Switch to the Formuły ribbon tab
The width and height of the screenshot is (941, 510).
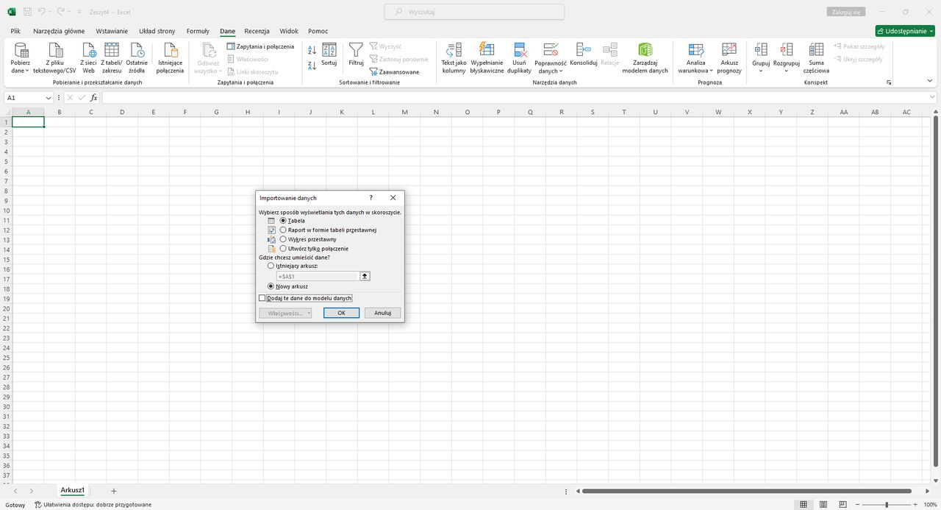pos(198,32)
